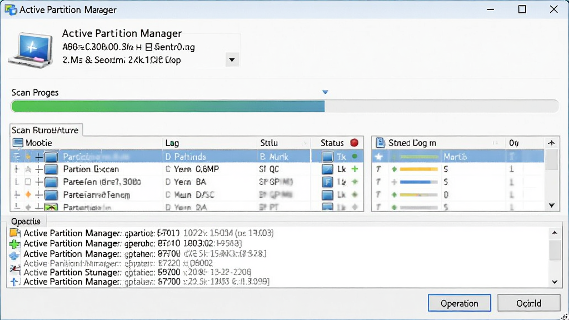The height and width of the screenshot is (320, 569).
Task: Minimize the Active Partition Manager window
Action: [491, 9]
